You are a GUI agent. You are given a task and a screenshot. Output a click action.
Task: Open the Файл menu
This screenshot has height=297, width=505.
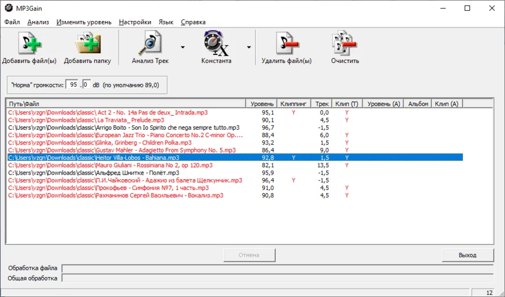12,22
